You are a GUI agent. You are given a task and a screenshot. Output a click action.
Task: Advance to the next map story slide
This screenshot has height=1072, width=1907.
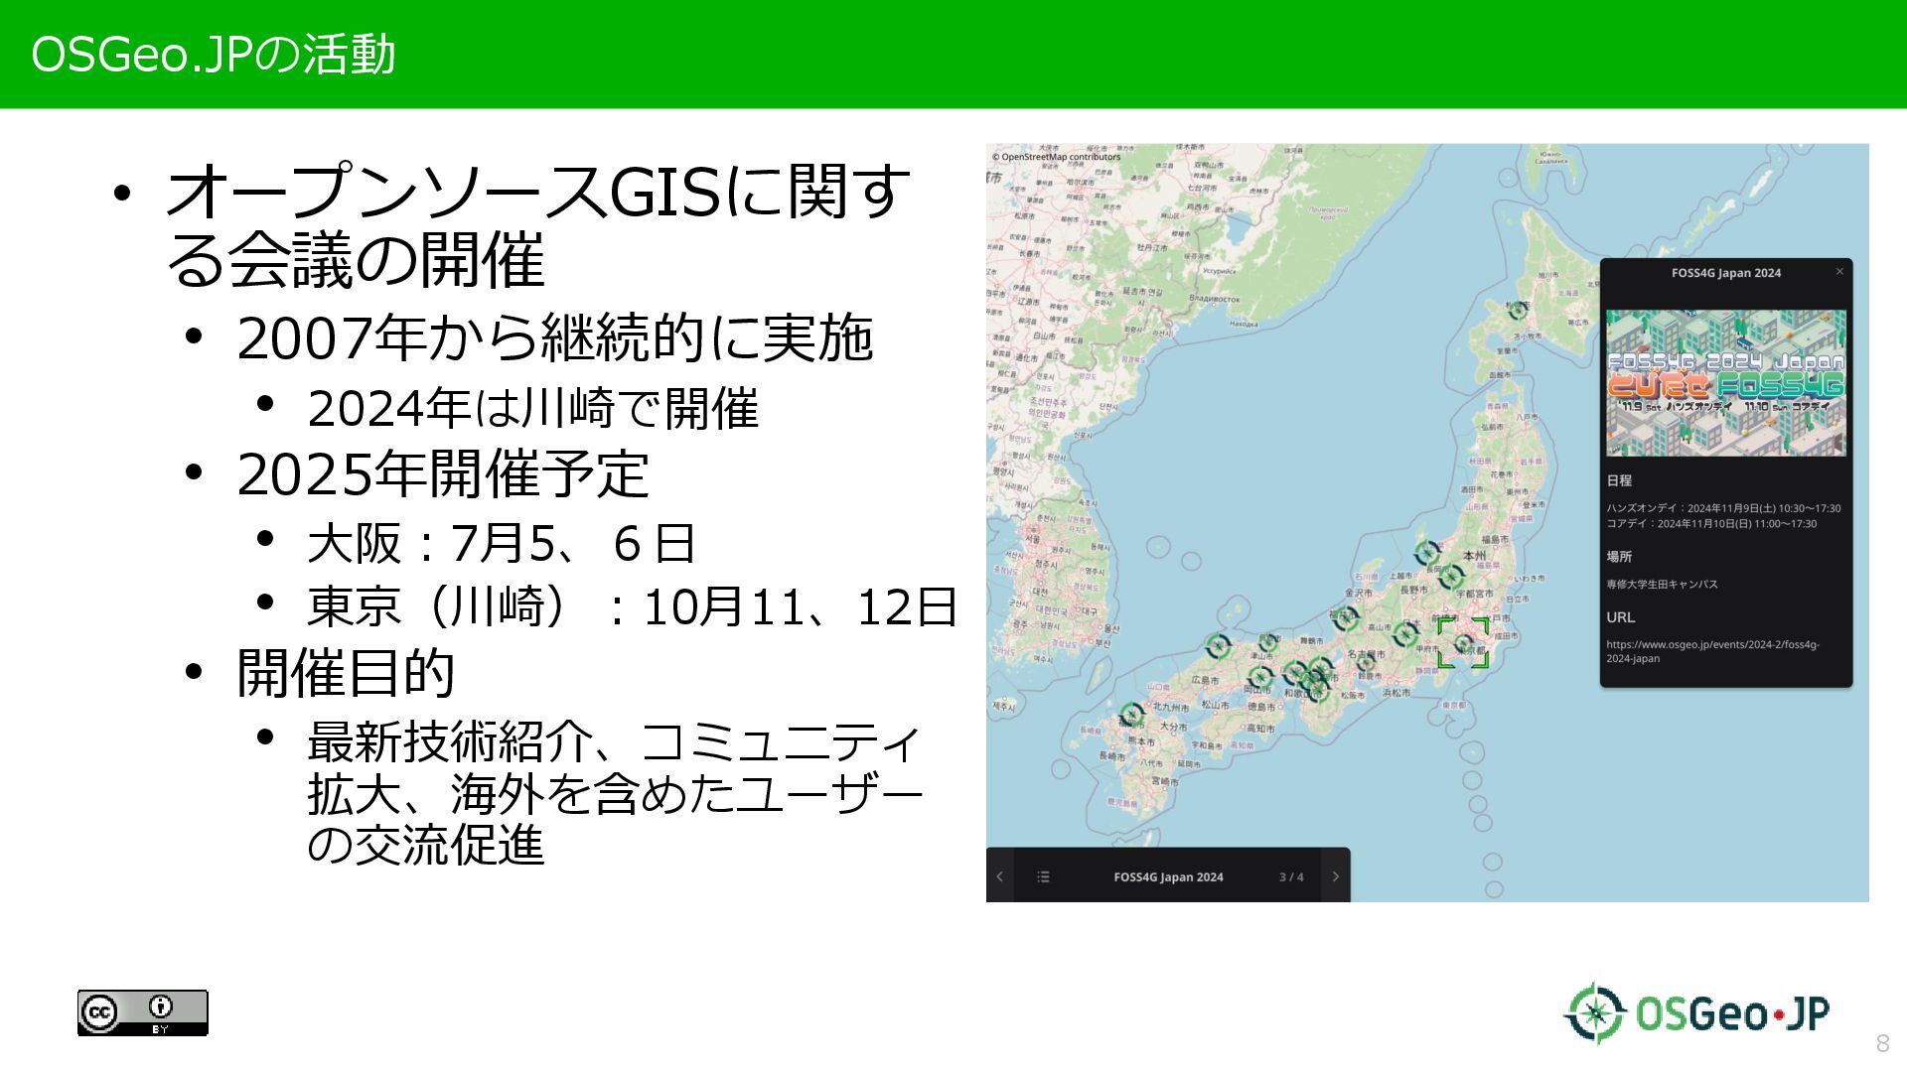(1336, 876)
